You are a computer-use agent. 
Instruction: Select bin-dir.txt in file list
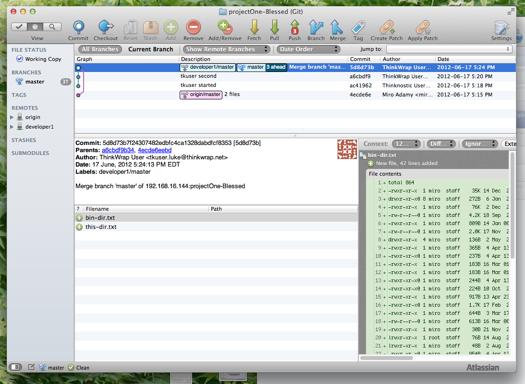click(216, 218)
